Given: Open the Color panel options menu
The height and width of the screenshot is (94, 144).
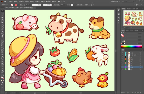Looking at the screenshot, I should click(x=143, y=31).
